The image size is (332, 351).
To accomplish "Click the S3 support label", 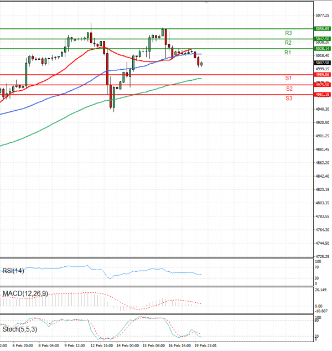I will pos(289,99).
